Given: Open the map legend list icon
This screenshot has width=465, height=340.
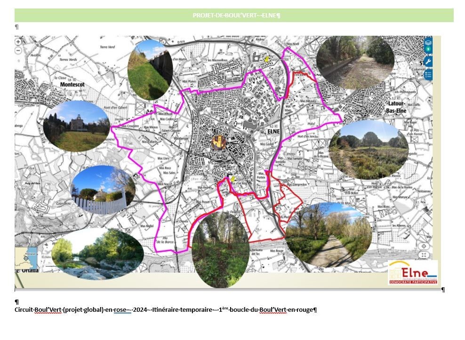Looking at the screenshot, I should [428, 74].
